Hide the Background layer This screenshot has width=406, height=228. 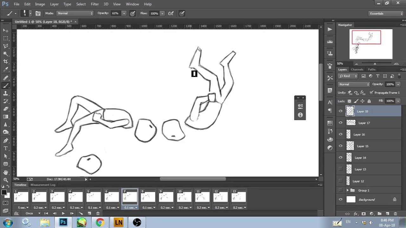tap(341, 199)
